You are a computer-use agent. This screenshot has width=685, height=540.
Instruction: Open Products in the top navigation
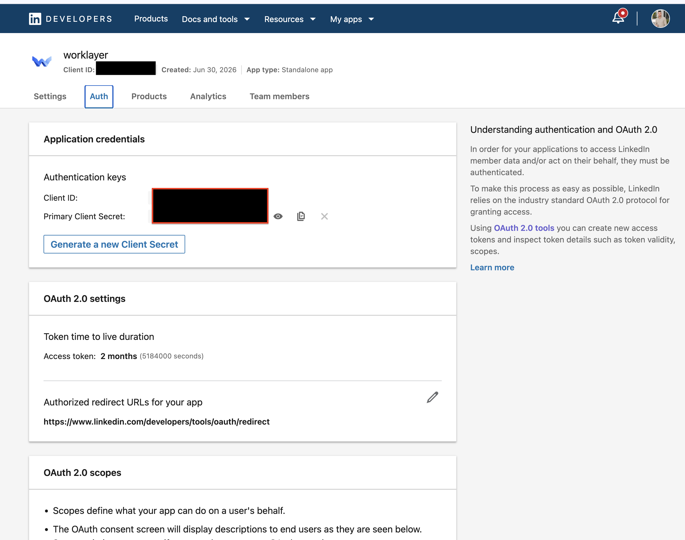click(x=151, y=19)
